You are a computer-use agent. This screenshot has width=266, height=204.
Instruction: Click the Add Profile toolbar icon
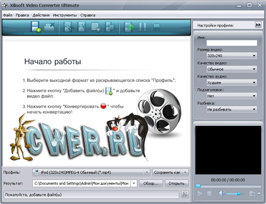(96, 27)
